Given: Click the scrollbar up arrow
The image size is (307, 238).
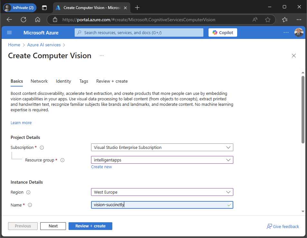Looking at the screenshot, I should pos(303,73).
